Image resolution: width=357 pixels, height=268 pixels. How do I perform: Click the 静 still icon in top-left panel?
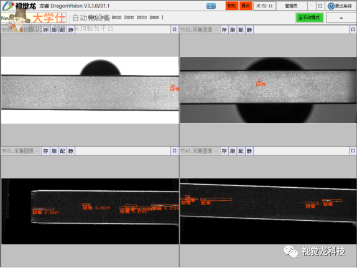pyautogui.click(x=70, y=30)
